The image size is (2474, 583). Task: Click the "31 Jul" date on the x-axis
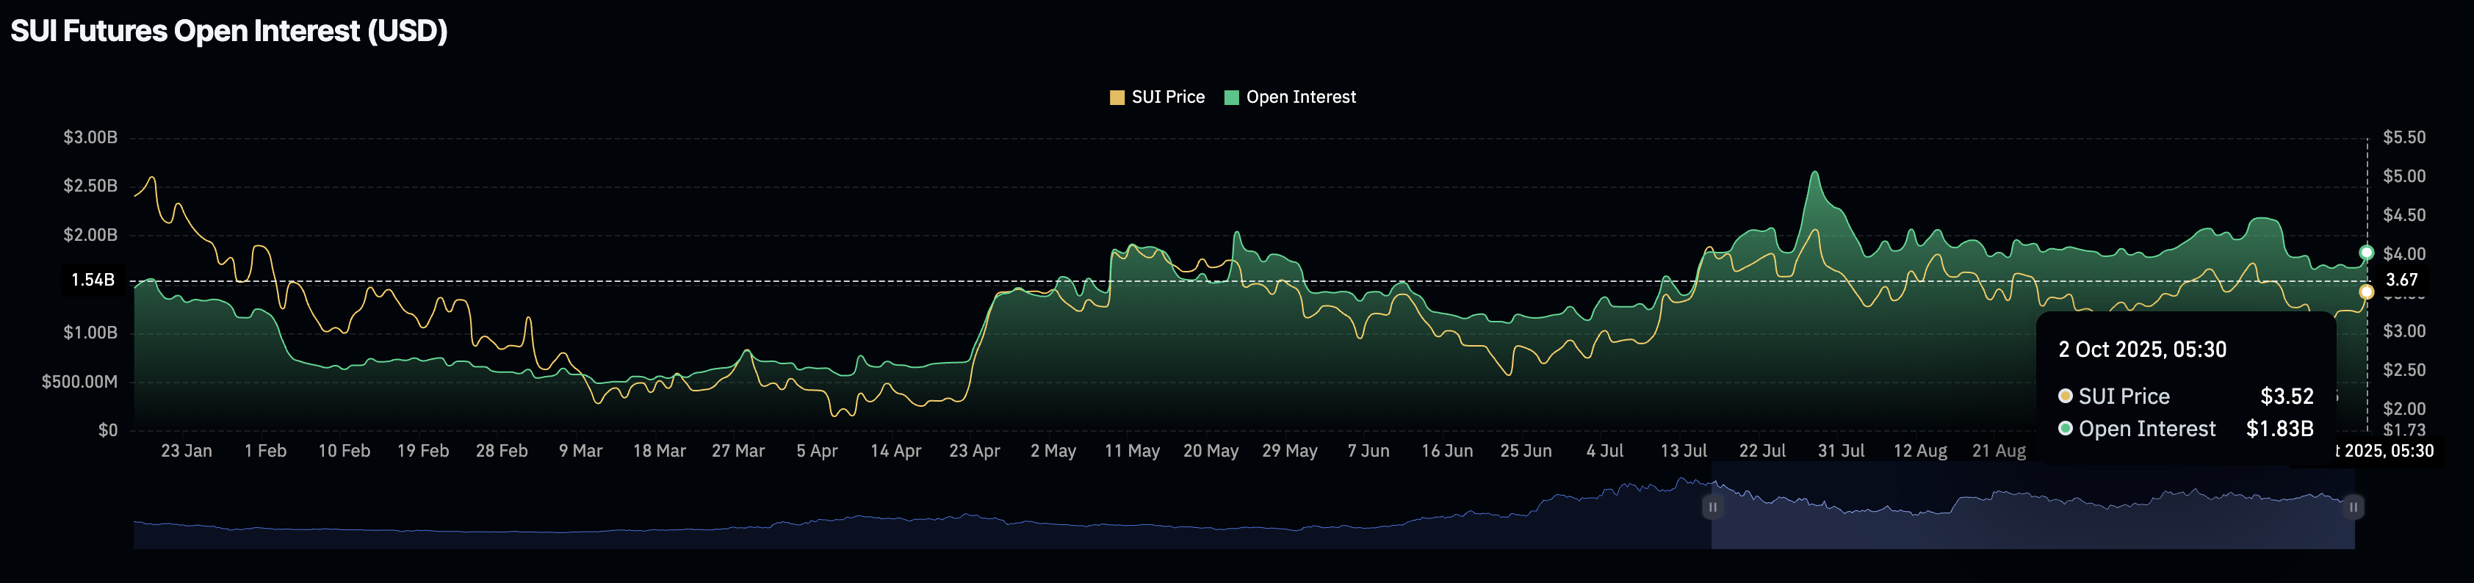[1840, 450]
